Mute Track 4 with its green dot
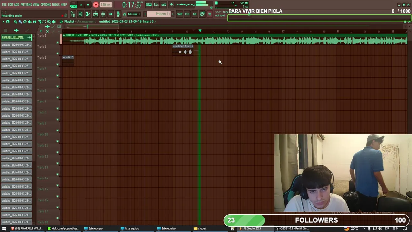 tap(58, 75)
